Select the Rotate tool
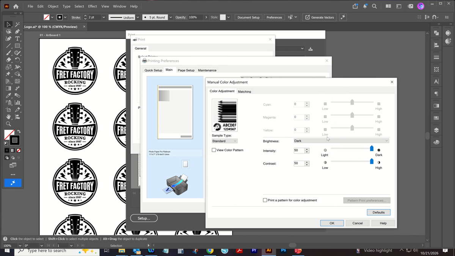 pyautogui.click(x=17, y=60)
